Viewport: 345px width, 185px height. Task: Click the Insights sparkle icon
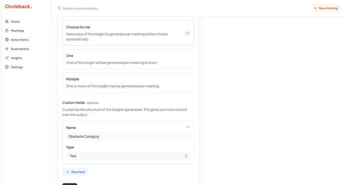click(x=7, y=58)
